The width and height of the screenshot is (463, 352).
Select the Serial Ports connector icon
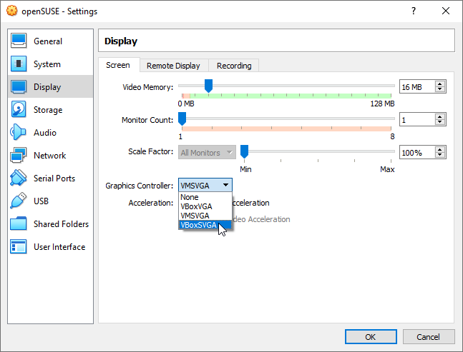[19, 178]
